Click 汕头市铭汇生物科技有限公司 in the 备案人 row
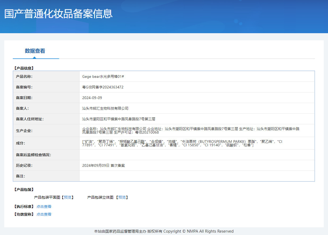Image resolution: width=328 pixels, height=235 pixels. [105, 108]
